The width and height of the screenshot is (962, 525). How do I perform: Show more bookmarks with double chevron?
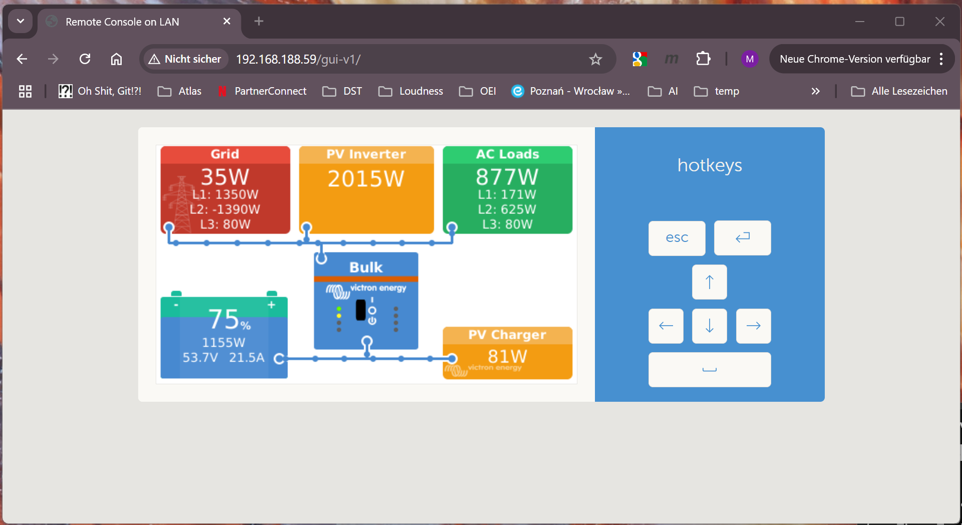coord(815,91)
